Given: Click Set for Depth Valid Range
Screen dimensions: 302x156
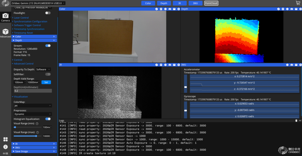Looking at the screenshot, I should 46,82.
